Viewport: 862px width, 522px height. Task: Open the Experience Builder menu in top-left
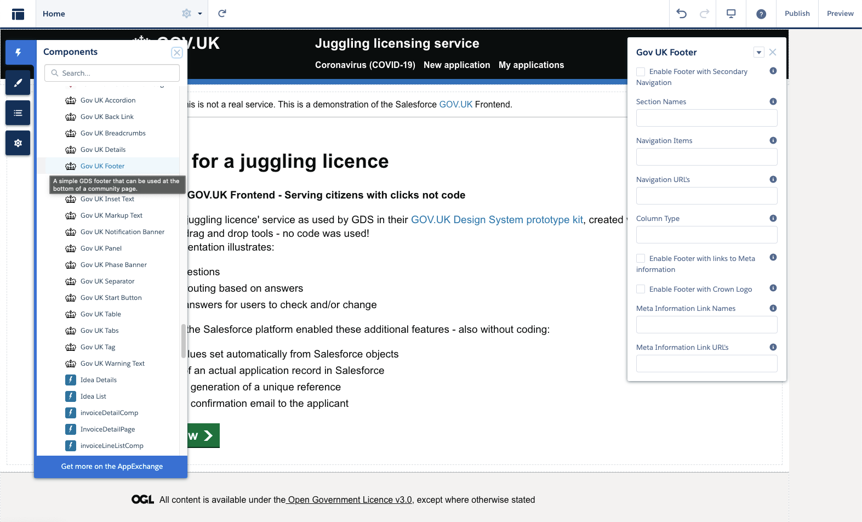click(18, 14)
